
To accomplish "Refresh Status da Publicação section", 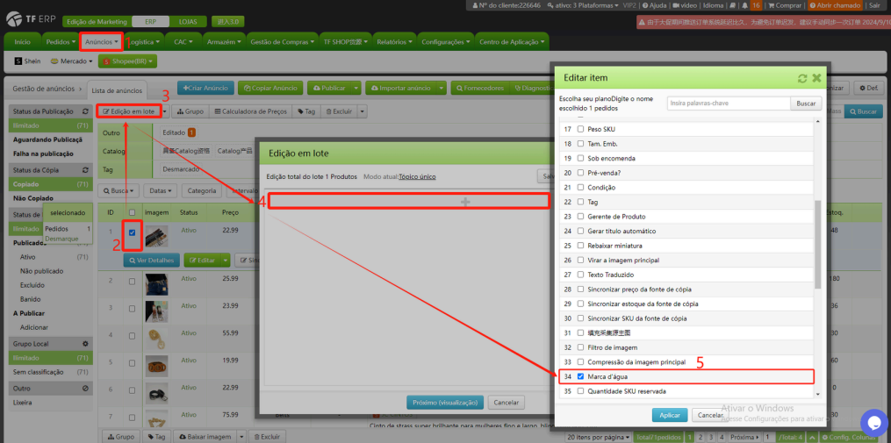I will pos(85,111).
